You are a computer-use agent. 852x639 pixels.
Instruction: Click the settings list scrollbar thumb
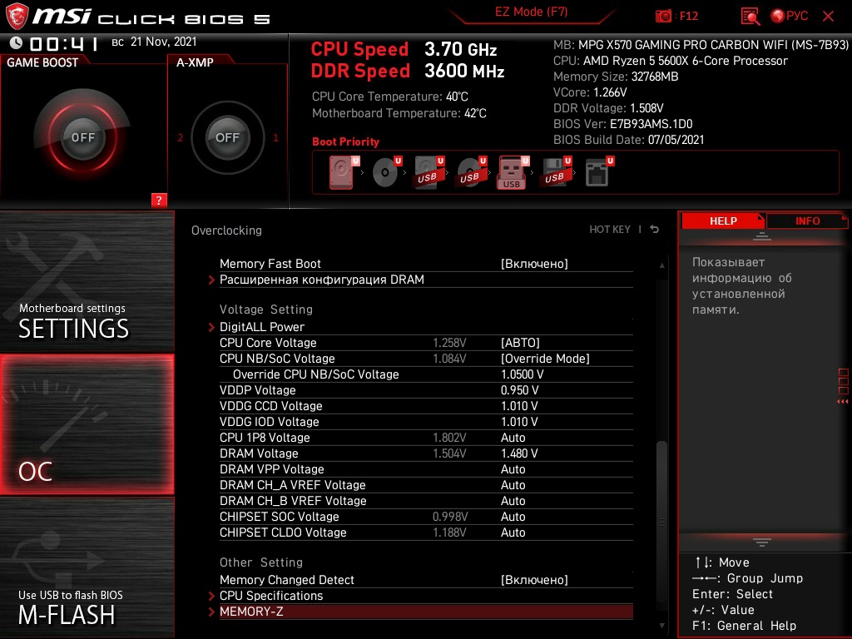[661, 522]
